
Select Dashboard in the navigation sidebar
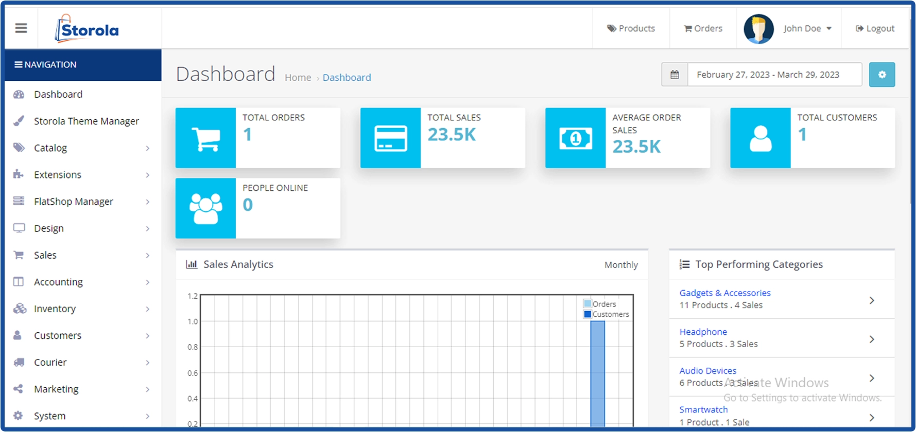click(x=58, y=95)
